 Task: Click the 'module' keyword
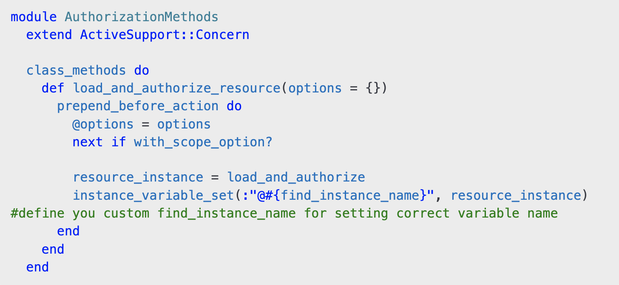[x=34, y=17]
